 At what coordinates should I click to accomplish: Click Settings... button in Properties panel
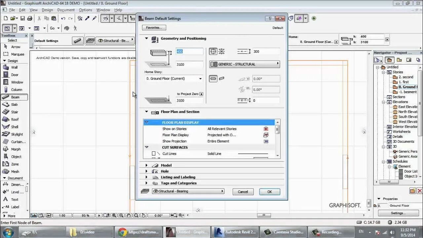tap(398, 213)
